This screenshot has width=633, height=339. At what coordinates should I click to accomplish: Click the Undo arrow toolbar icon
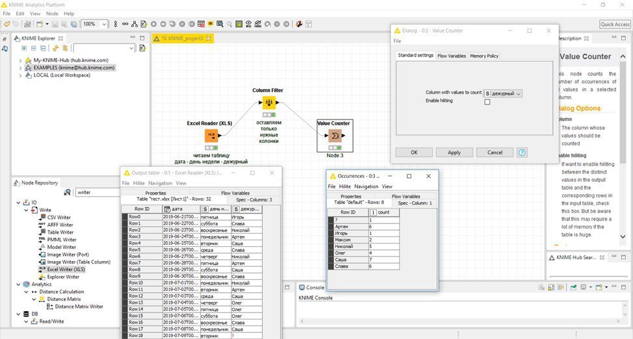click(x=7, y=24)
